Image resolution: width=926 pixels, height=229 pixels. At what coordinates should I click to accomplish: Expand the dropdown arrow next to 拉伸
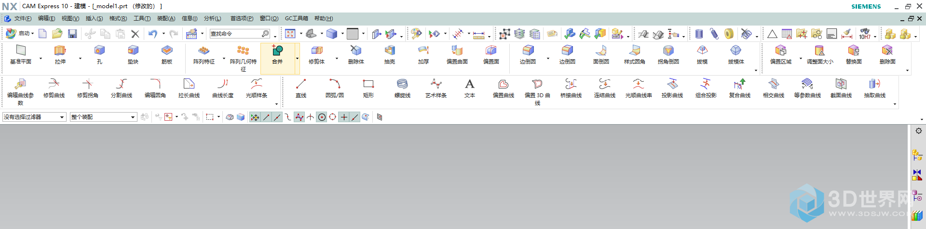(x=80, y=59)
